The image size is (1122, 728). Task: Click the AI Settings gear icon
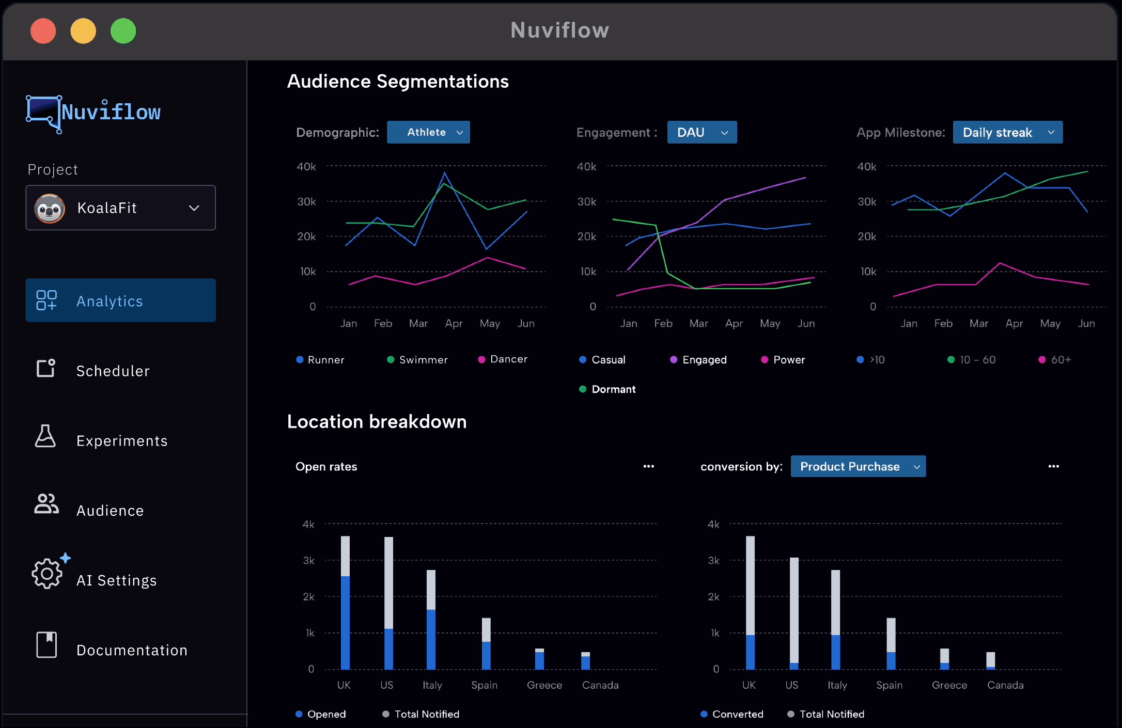47,574
